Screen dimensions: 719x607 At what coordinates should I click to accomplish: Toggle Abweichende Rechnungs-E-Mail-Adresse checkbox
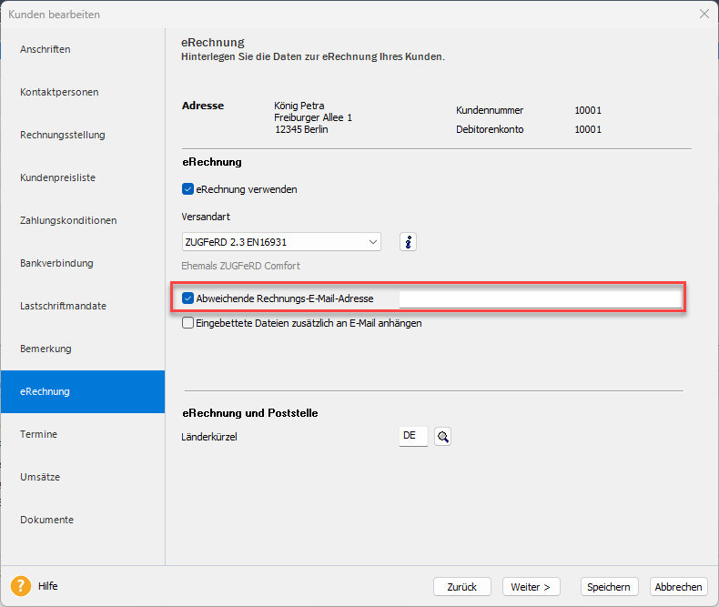[188, 298]
